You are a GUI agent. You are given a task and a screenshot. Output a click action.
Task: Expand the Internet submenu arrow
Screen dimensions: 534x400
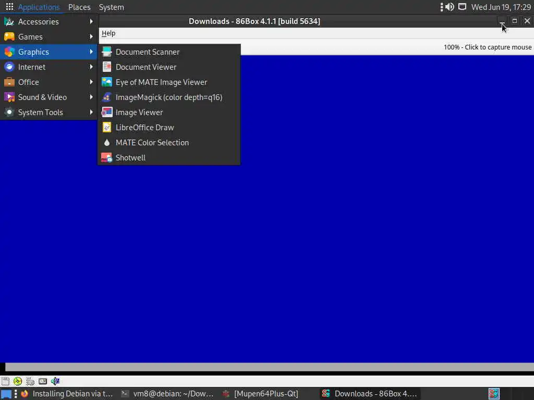click(x=91, y=67)
